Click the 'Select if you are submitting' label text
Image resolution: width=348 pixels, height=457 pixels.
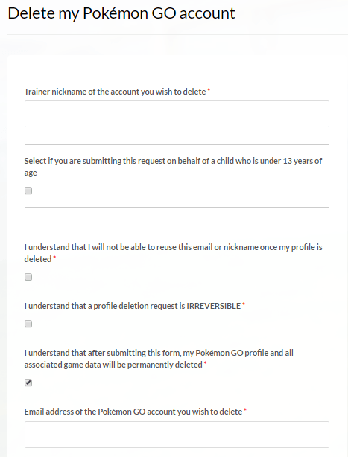[173, 167]
